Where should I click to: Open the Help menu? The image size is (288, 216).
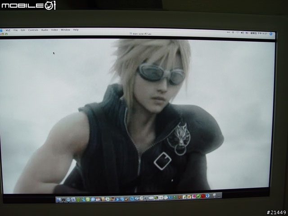click(x=76, y=30)
